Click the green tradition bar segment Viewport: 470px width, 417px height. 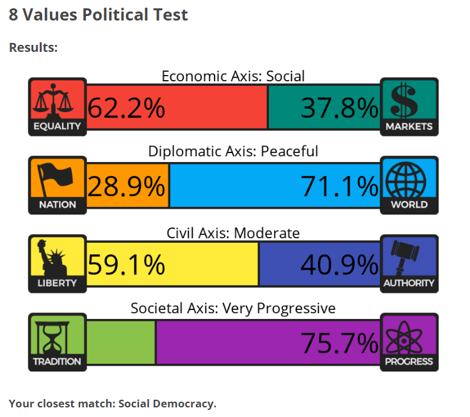pos(120,342)
